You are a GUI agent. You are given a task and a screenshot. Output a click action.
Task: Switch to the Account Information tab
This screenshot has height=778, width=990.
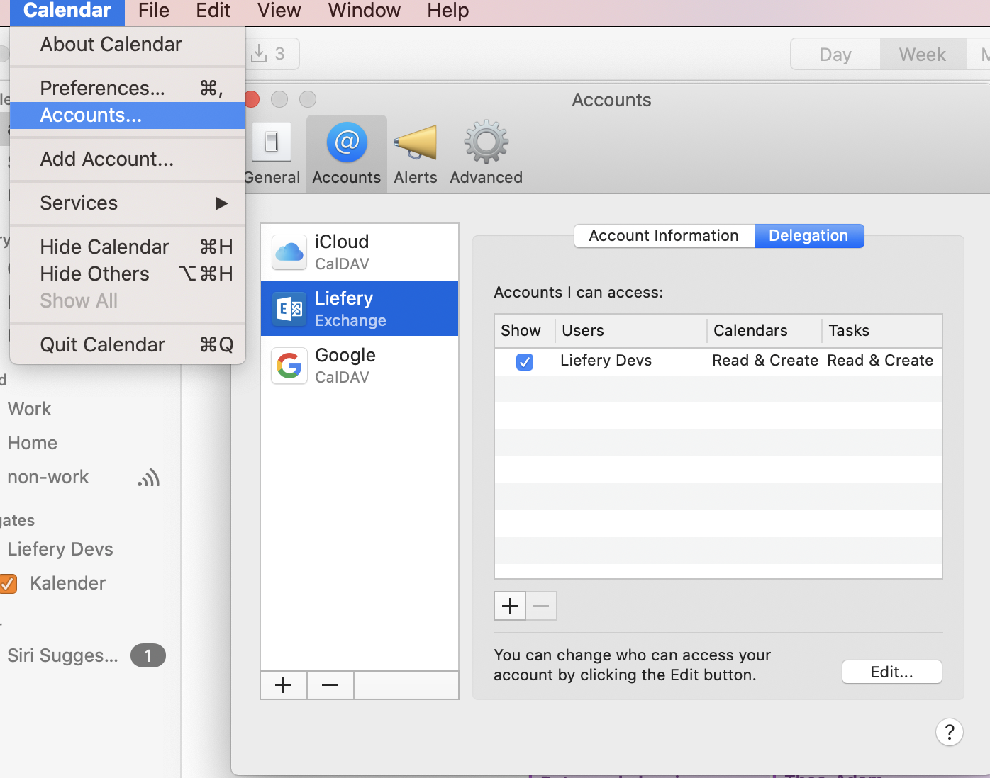click(664, 236)
